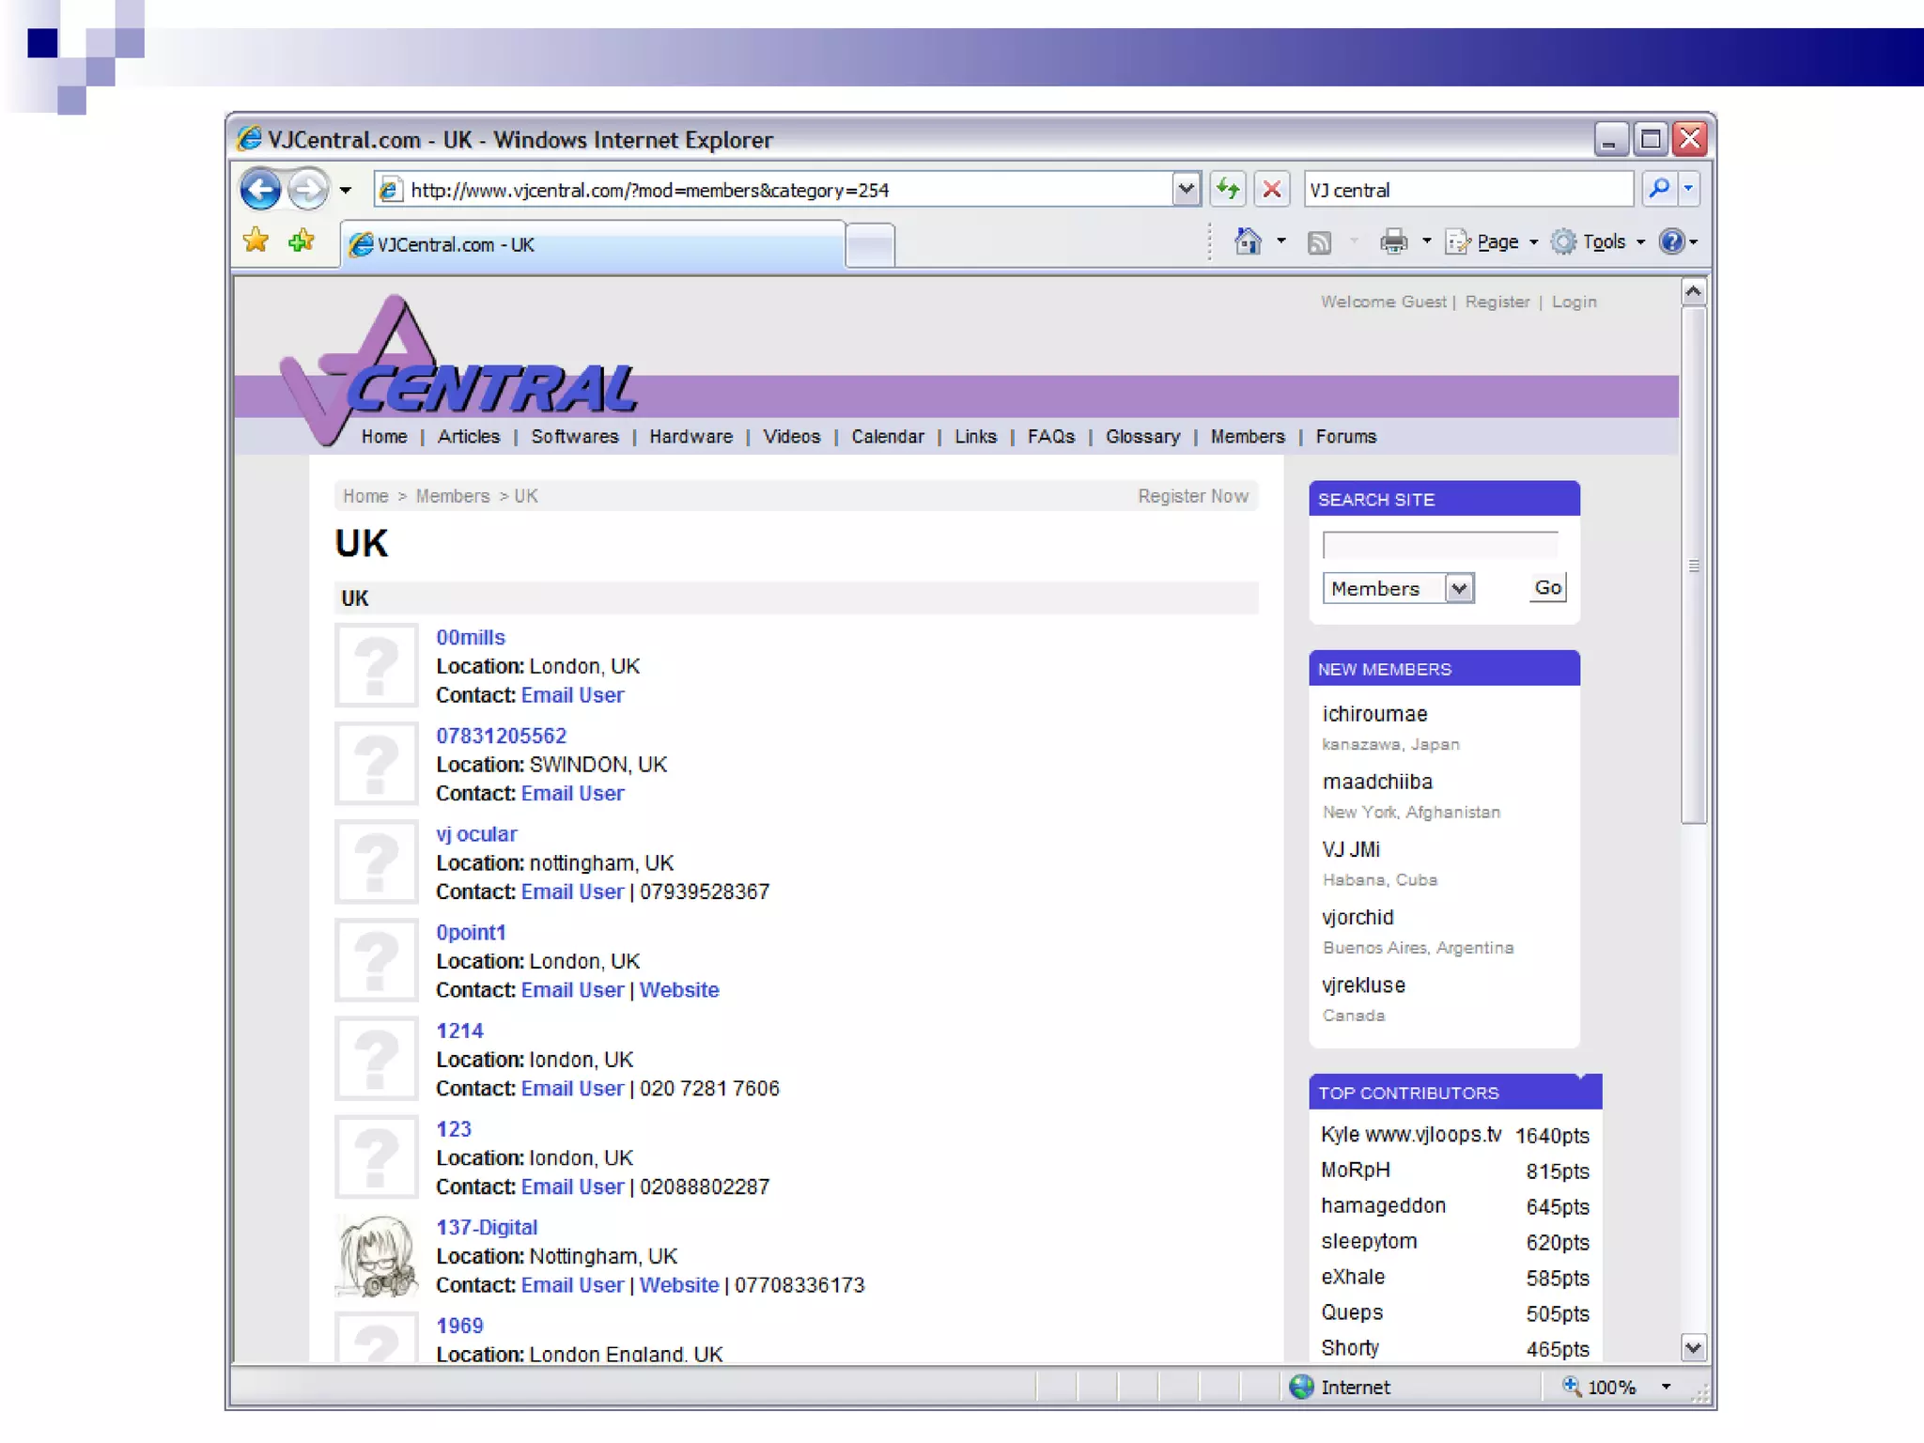Click the Add to Favorites icon
The image size is (1924, 1443).
click(302, 241)
